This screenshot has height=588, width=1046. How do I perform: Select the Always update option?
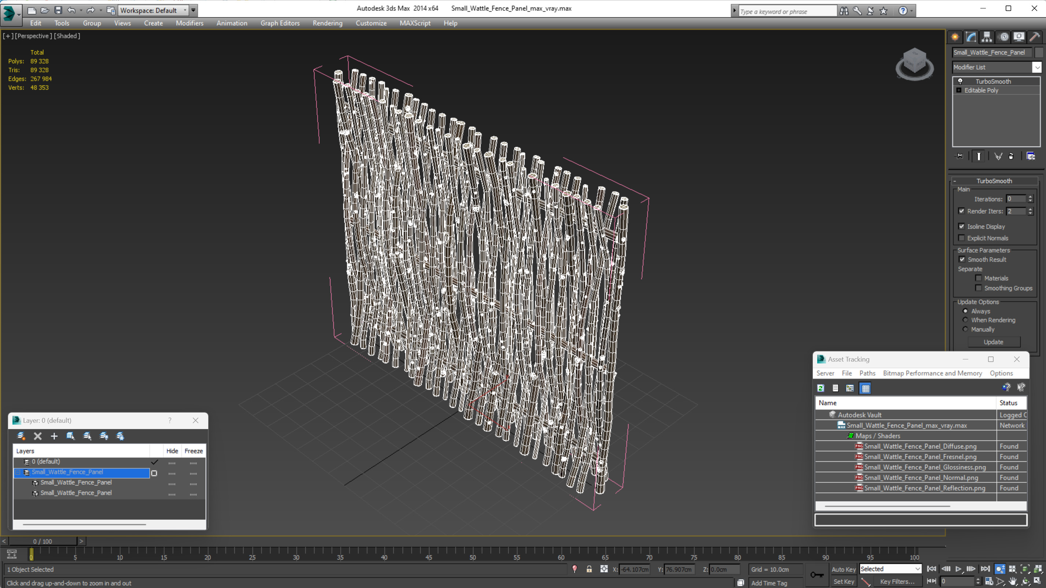pos(965,311)
